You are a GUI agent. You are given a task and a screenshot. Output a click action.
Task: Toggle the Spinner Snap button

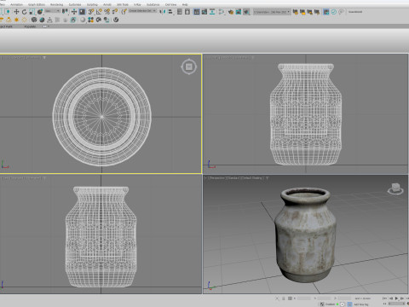[115, 12]
